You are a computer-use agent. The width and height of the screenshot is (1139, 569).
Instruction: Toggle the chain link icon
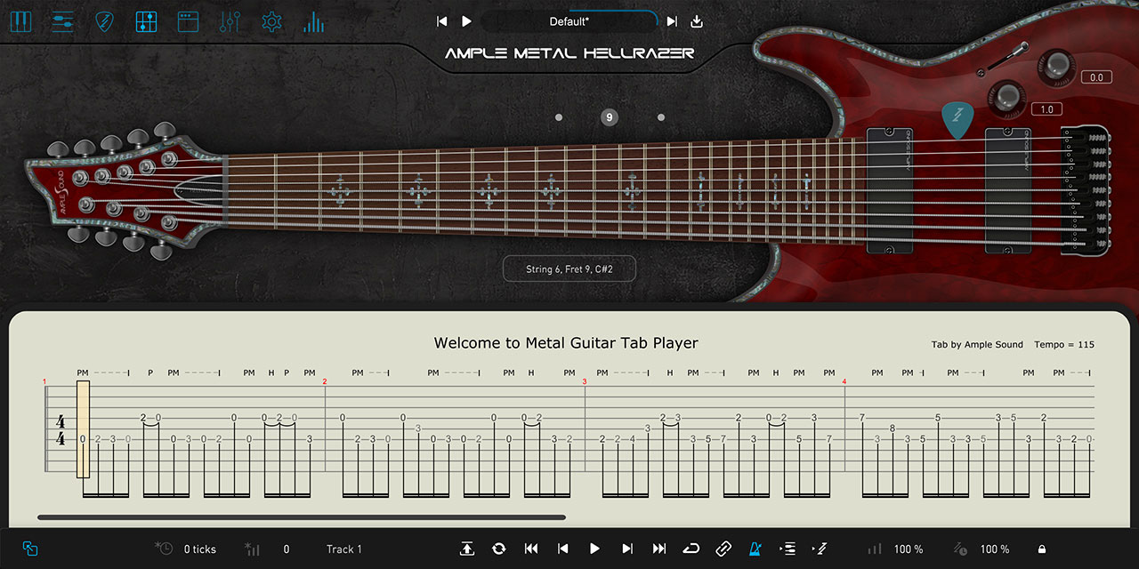tap(723, 549)
